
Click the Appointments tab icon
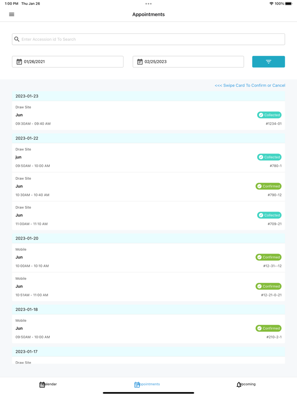[x=137, y=385]
